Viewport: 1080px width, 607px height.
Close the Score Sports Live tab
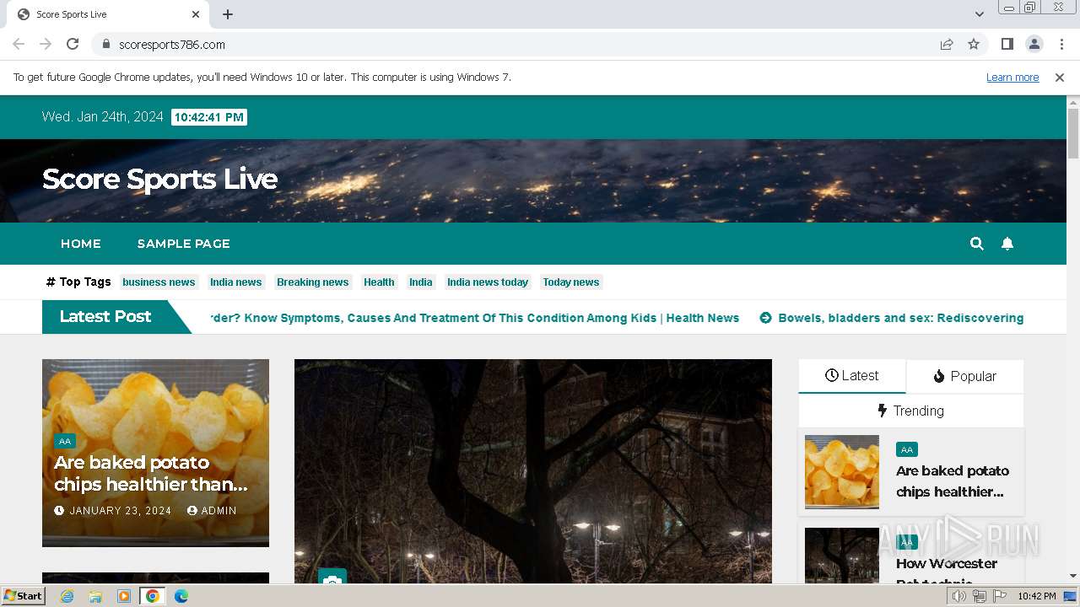click(196, 14)
